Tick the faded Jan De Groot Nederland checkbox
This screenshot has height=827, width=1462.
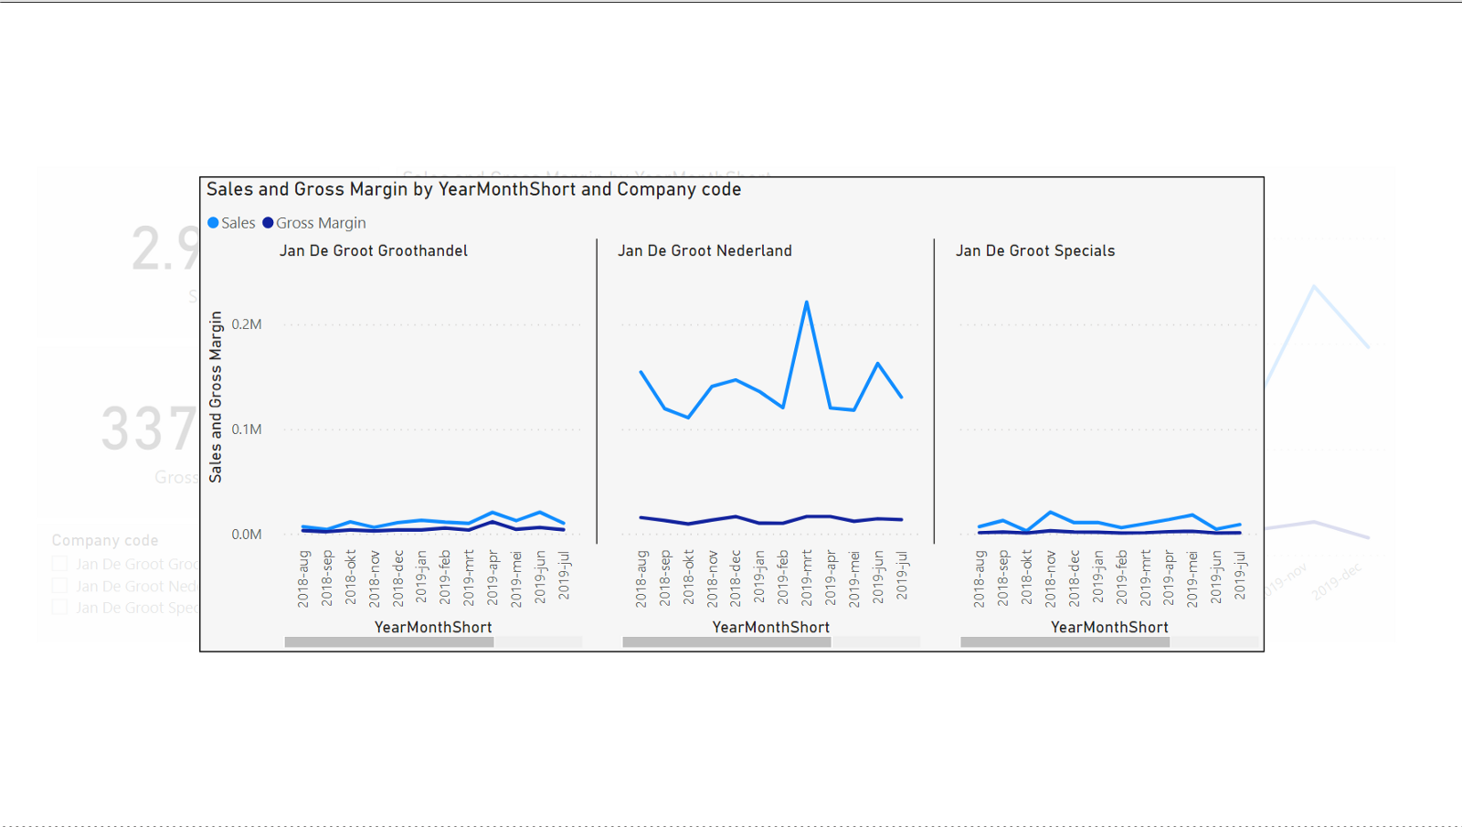[59, 586]
